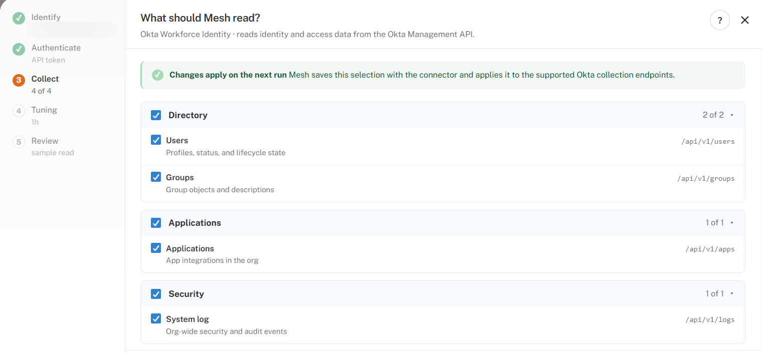Uncheck the Security group checkbox
This screenshot has height=353, width=762.
click(156, 294)
